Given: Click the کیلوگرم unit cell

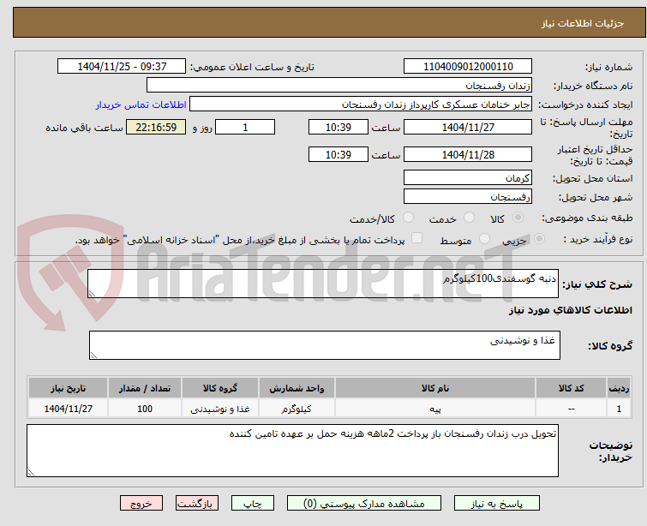Looking at the screenshot, I should pos(297,409).
